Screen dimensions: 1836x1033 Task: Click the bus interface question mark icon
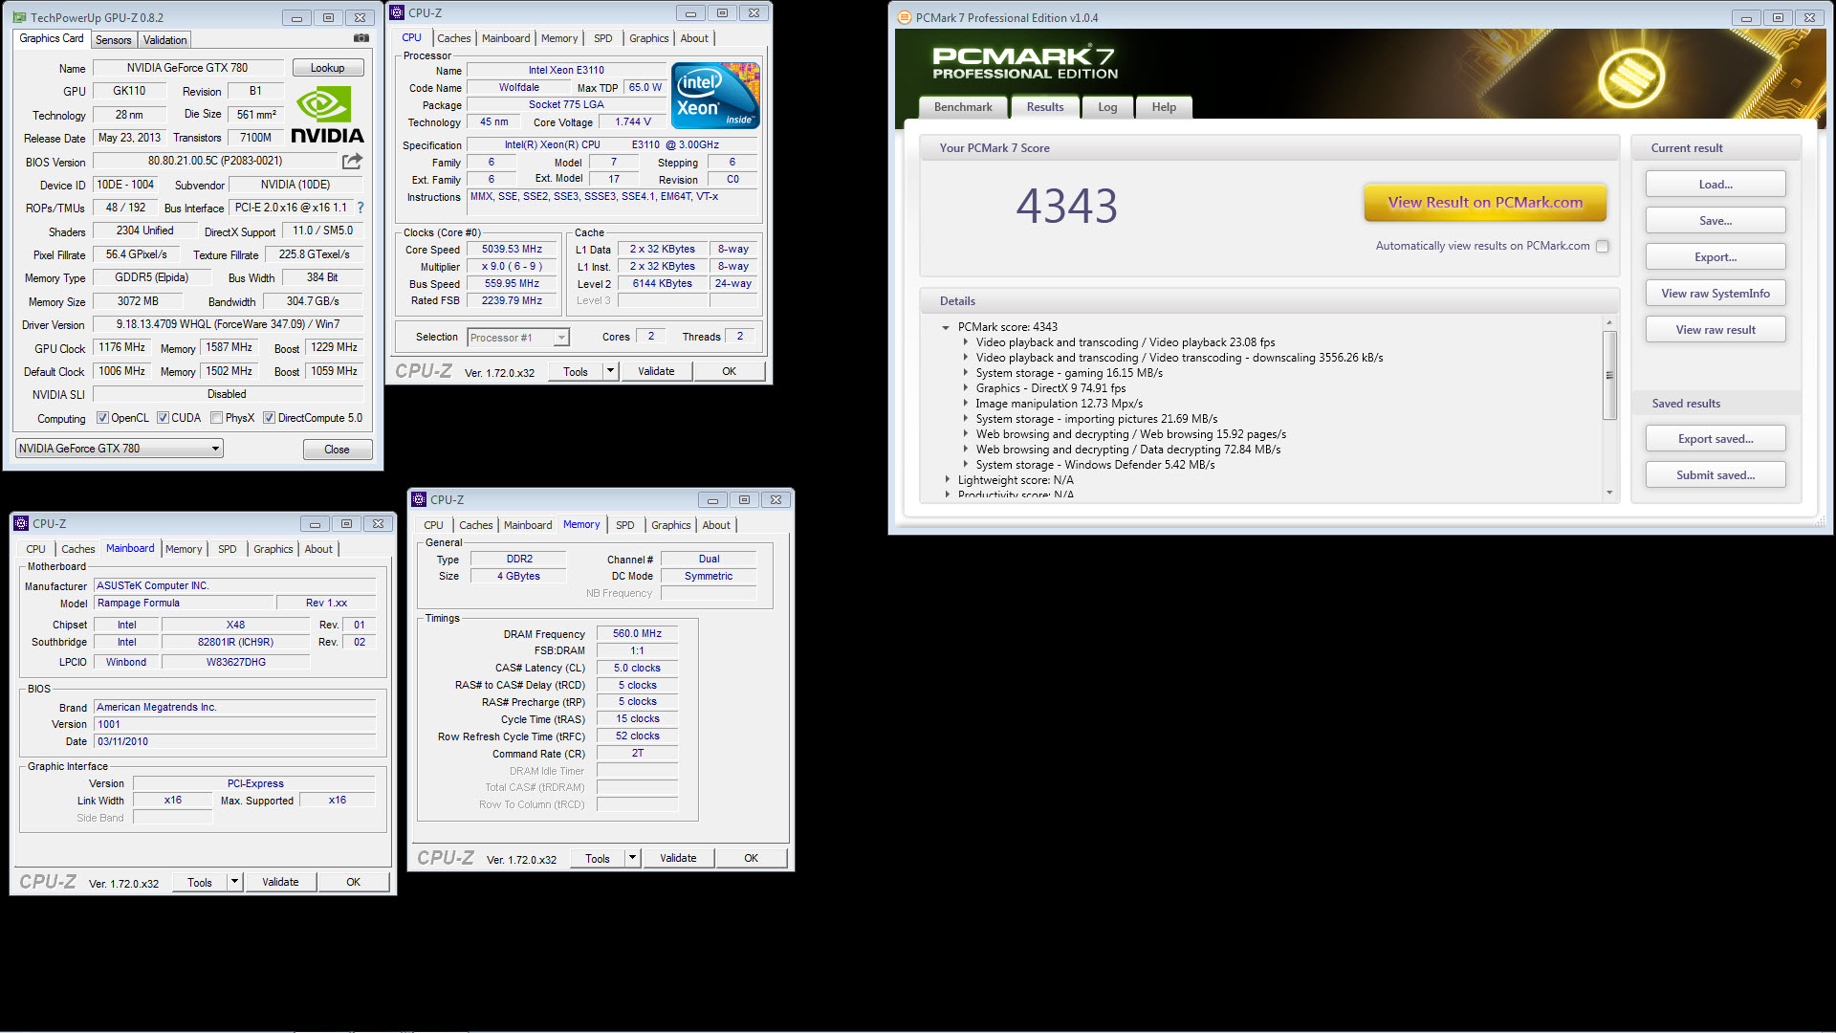click(361, 208)
